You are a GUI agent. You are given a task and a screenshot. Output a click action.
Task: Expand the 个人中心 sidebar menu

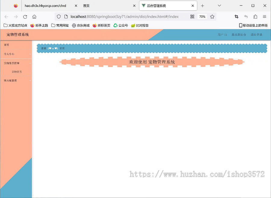tap(16, 54)
